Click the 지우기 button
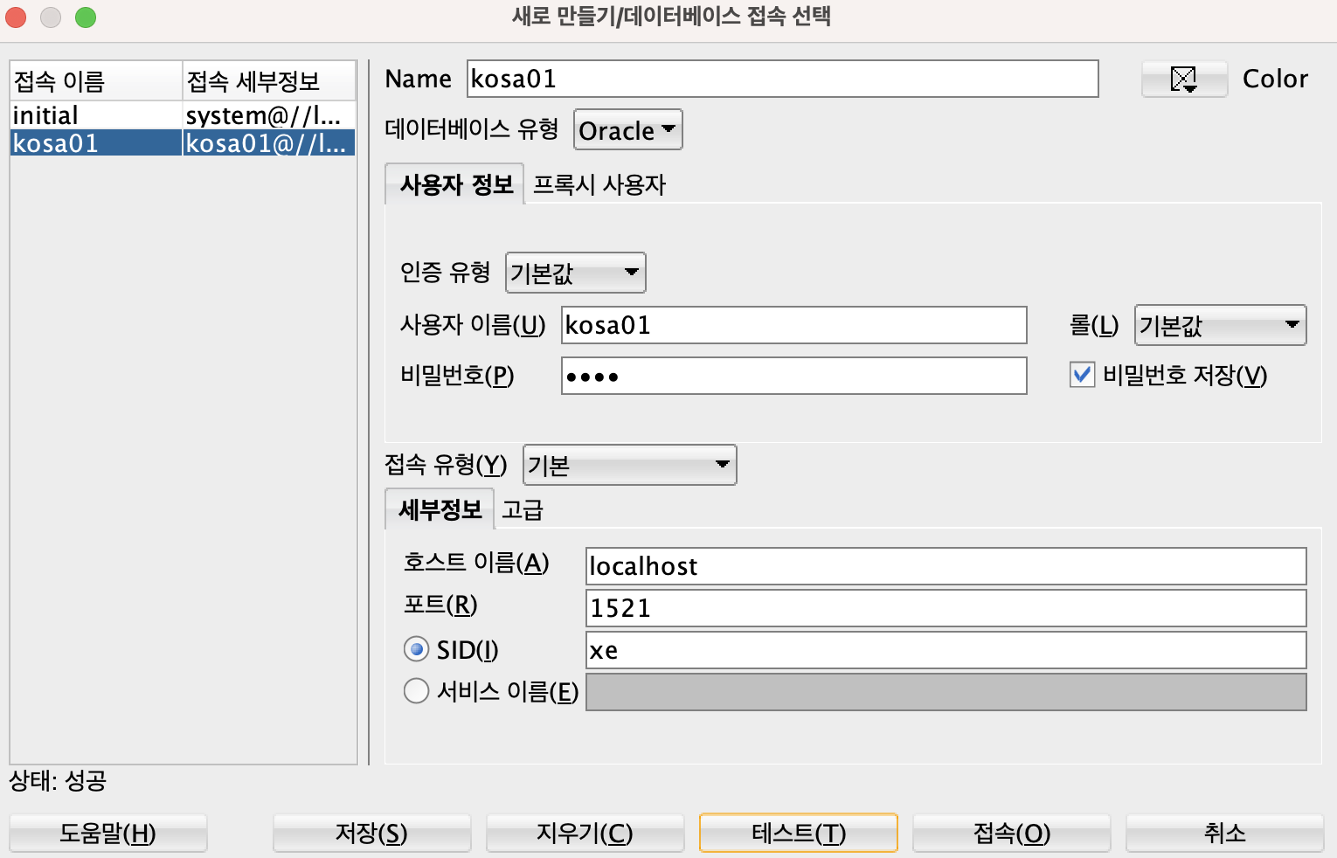Viewport: 1337px width, 858px height. click(x=585, y=833)
